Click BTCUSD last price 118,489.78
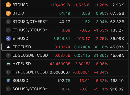The height and width of the screenshot is (95, 130). [60, 5]
